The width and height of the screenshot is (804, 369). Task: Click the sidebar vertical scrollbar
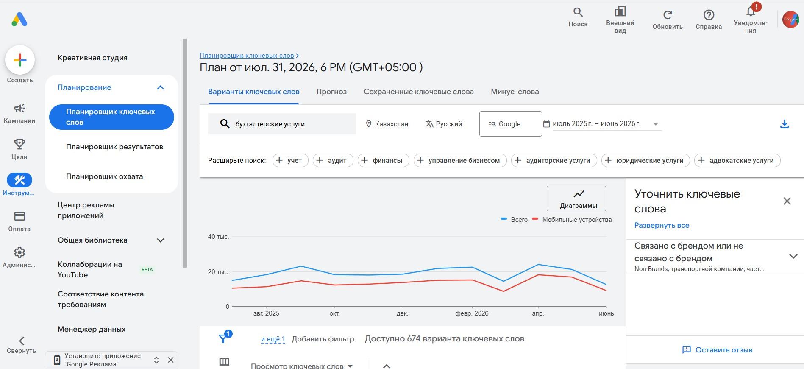click(x=185, y=153)
